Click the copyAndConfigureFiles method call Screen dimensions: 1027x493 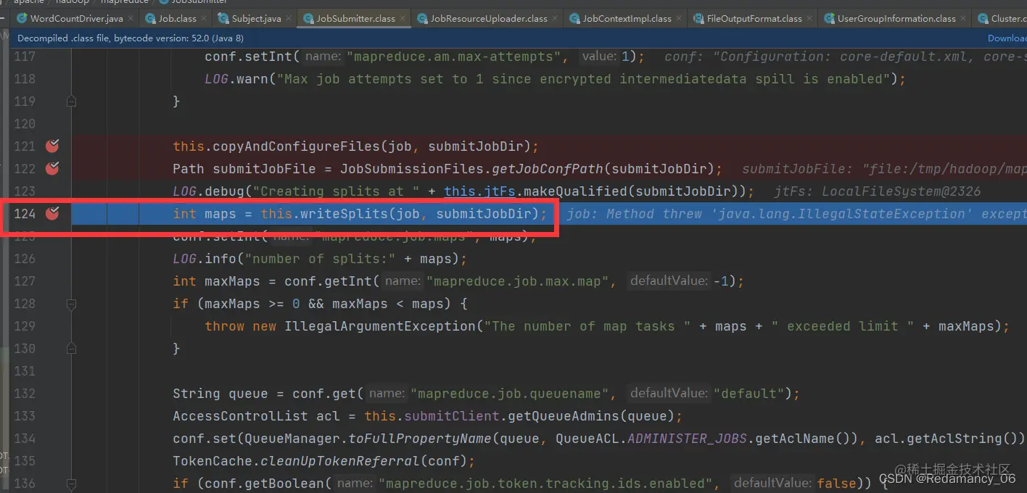tap(296, 146)
